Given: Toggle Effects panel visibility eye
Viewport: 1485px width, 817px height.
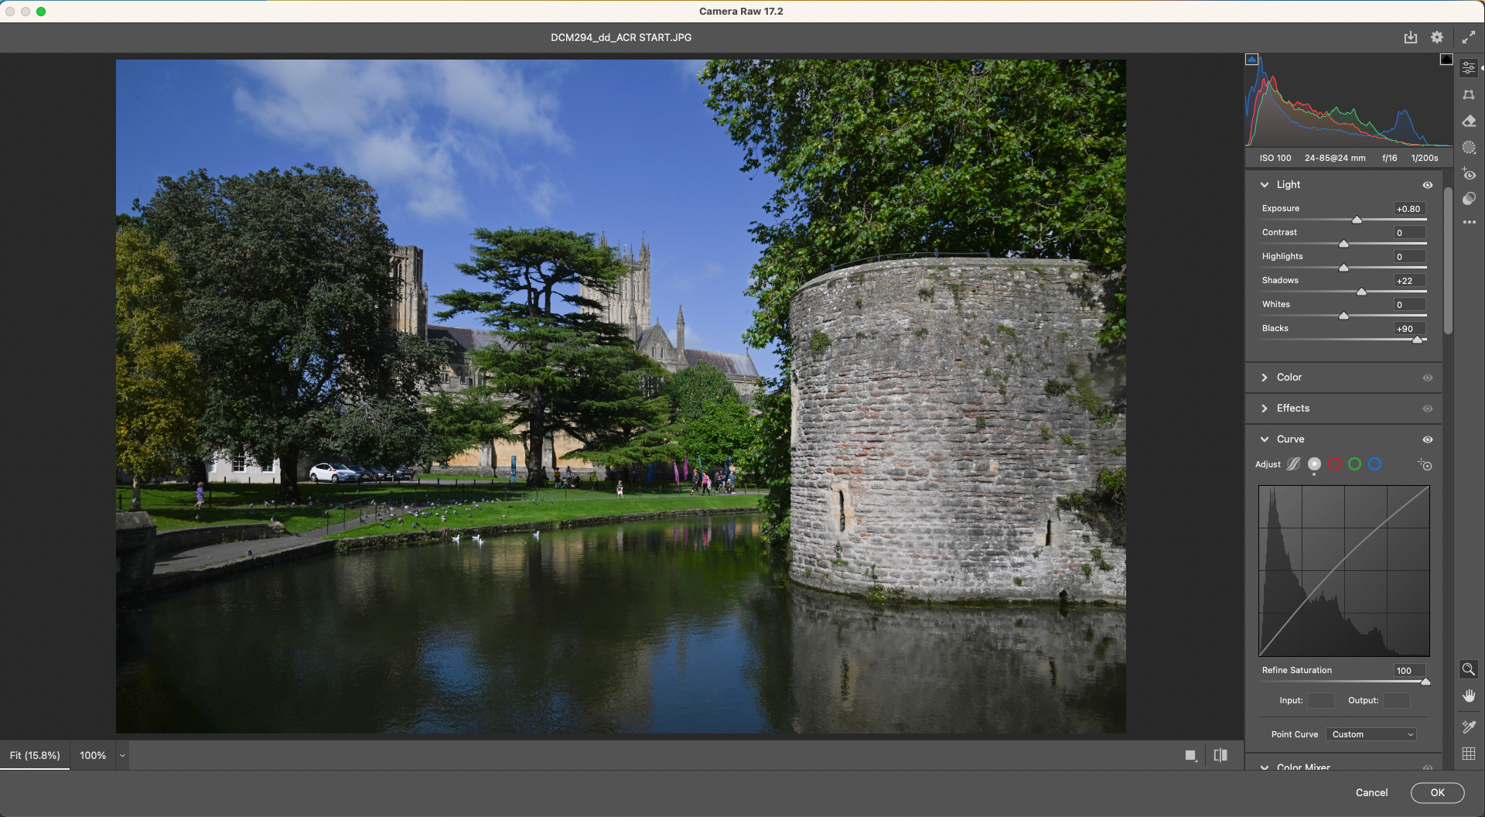Looking at the screenshot, I should coord(1428,408).
